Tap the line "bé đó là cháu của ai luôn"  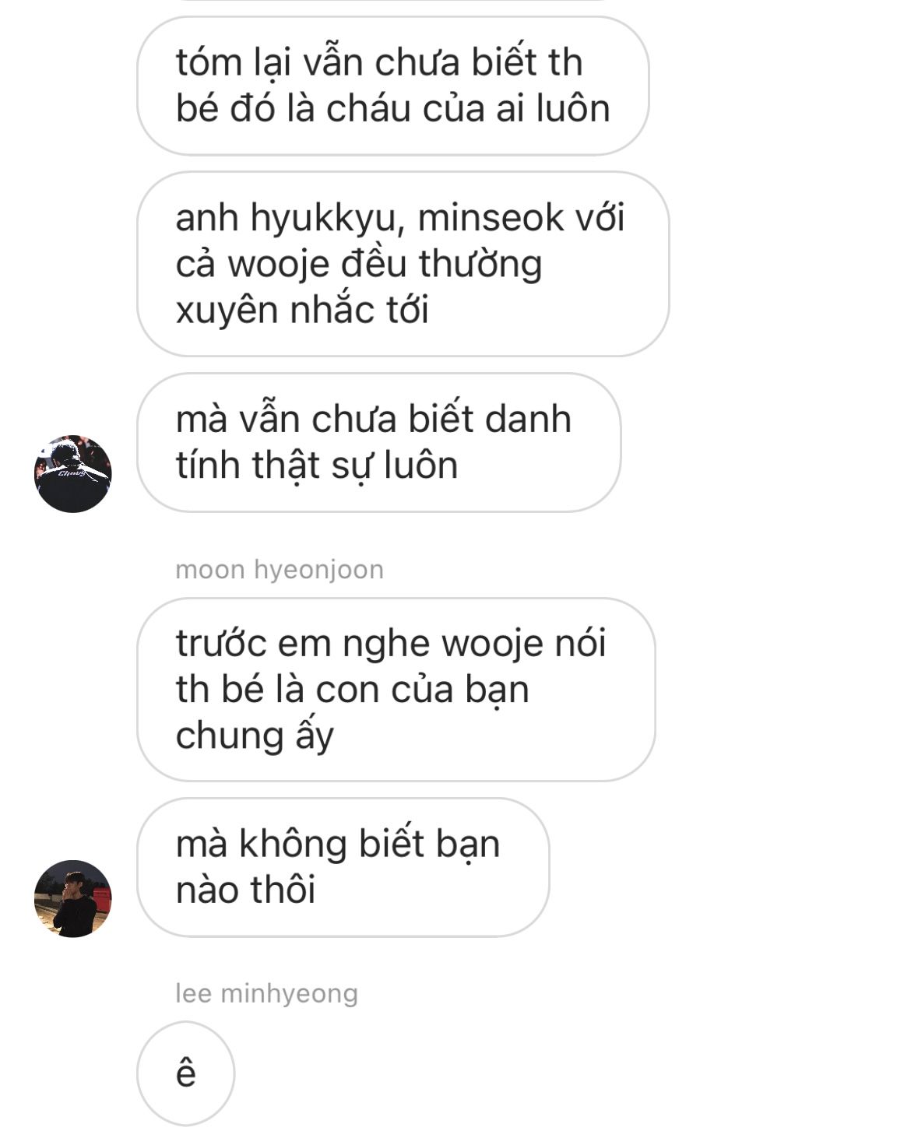[392, 108]
